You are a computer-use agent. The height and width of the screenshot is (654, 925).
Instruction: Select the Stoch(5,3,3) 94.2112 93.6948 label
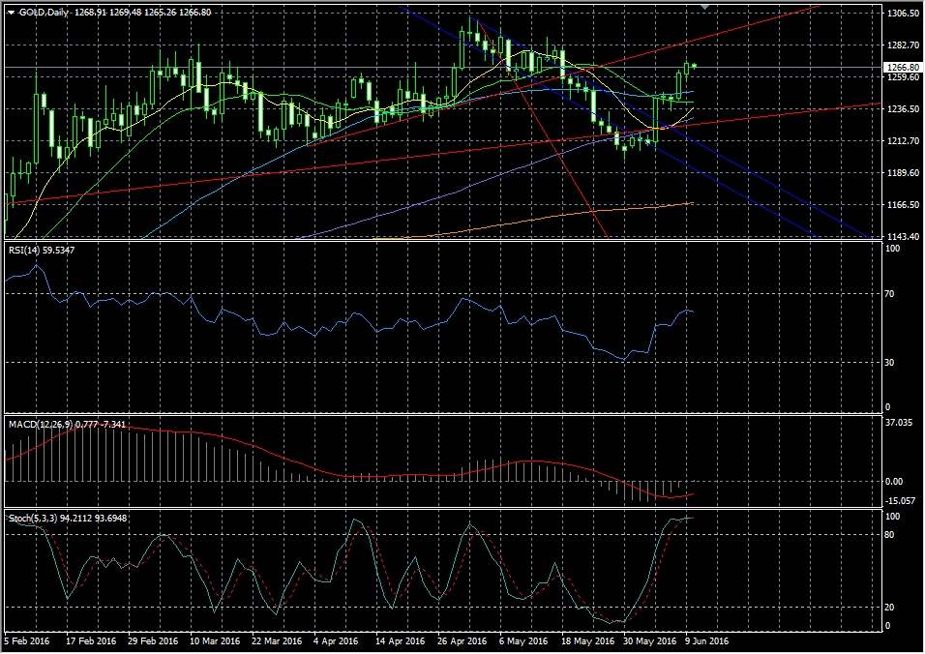pos(68,519)
